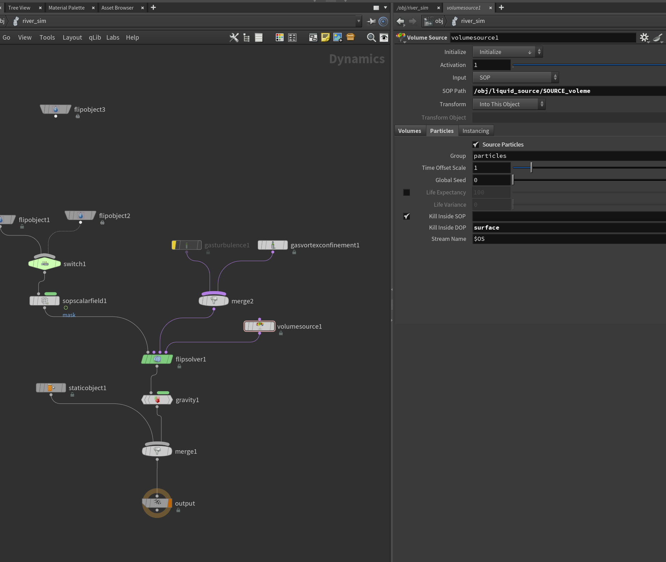This screenshot has width=666, height=562.
Task: Click the output node icon
Action: (x=157, y=503)
